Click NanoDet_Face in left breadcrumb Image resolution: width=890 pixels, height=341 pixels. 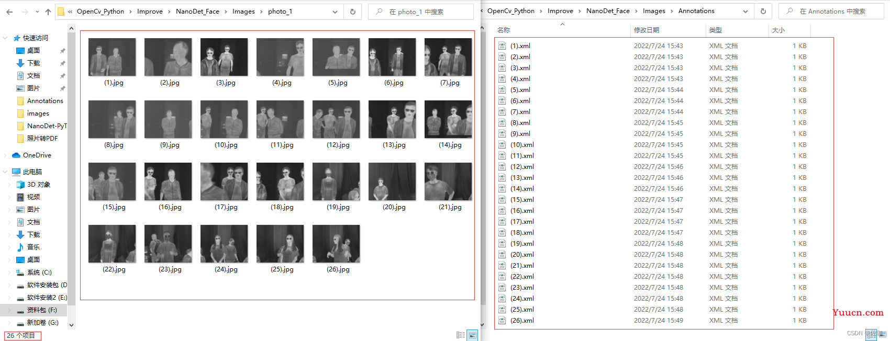pyautogui.click(x=197, y=12)
